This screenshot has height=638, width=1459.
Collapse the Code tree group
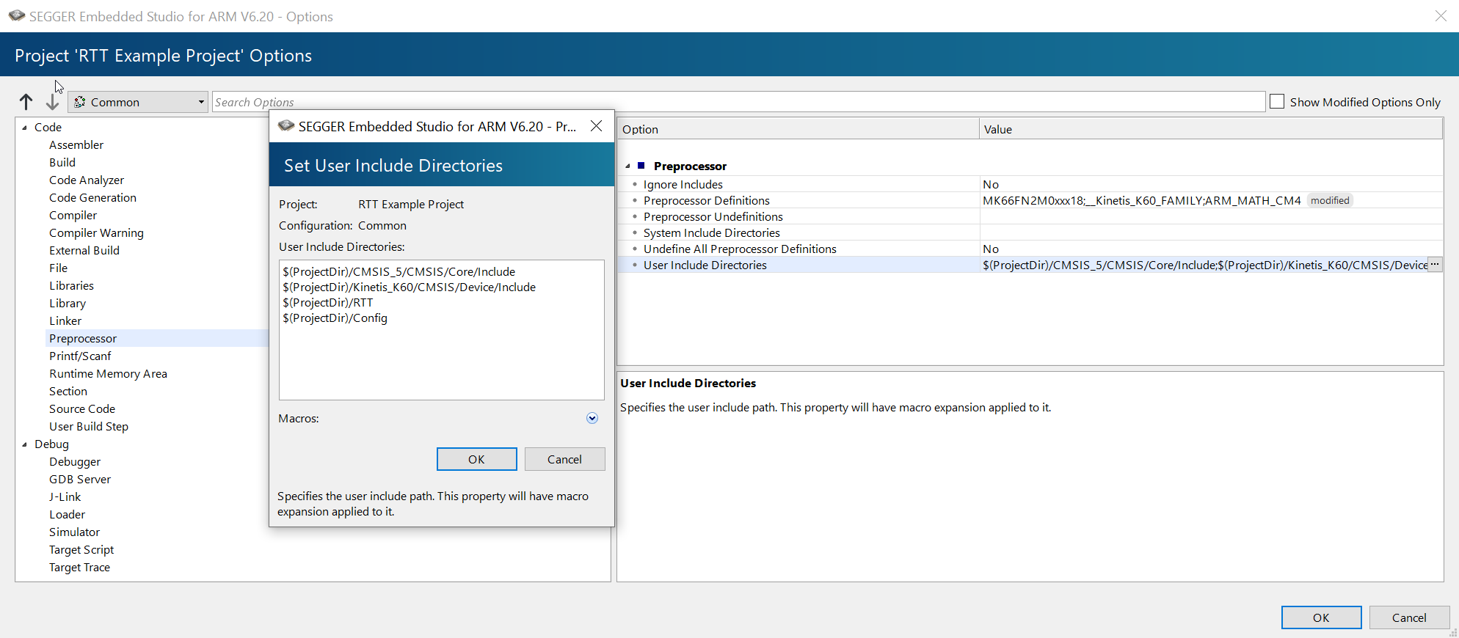[x=25, y=128]
